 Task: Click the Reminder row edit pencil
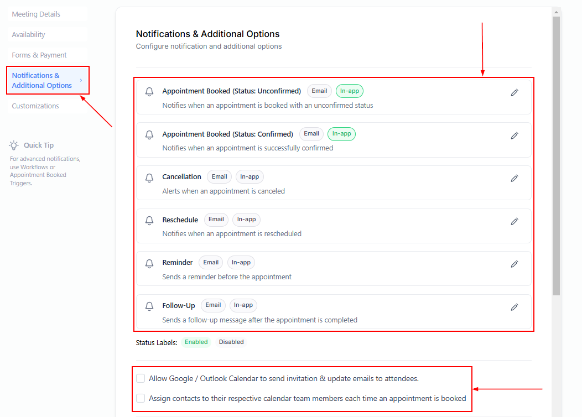coord(514,264)
